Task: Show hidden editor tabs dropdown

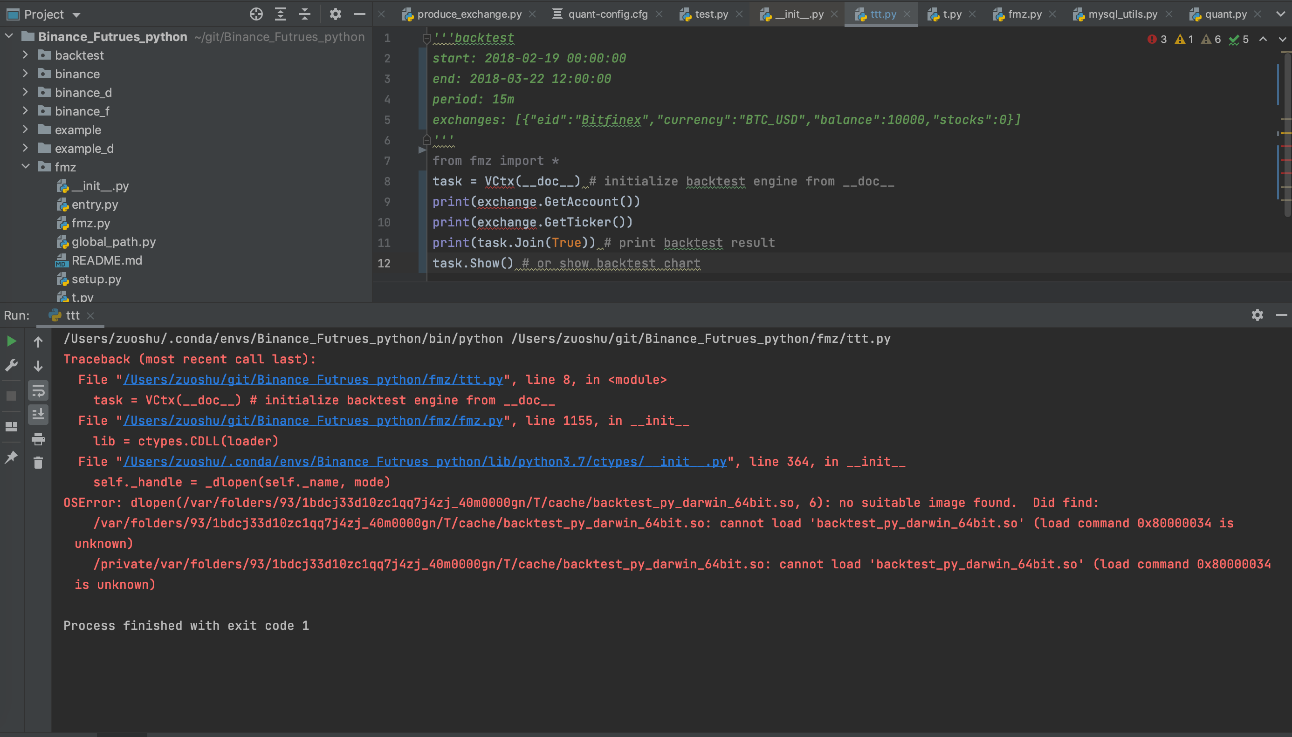Action: (x=1280, y=14)
